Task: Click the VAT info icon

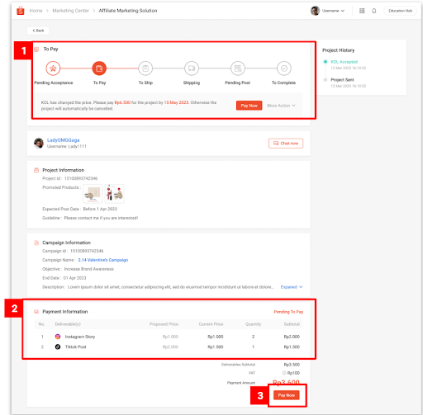Action: tap(284, 373)
